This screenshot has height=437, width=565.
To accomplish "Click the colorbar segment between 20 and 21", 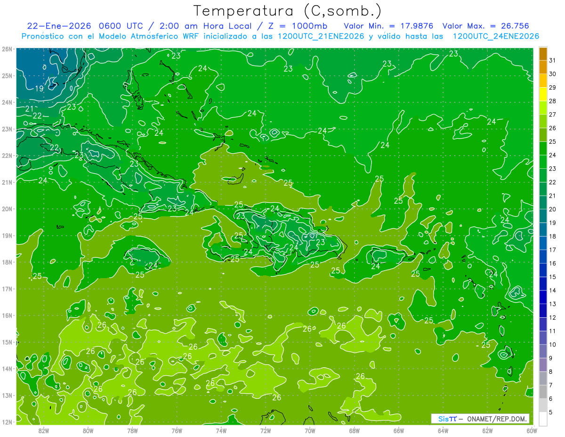I will (543, 202).
